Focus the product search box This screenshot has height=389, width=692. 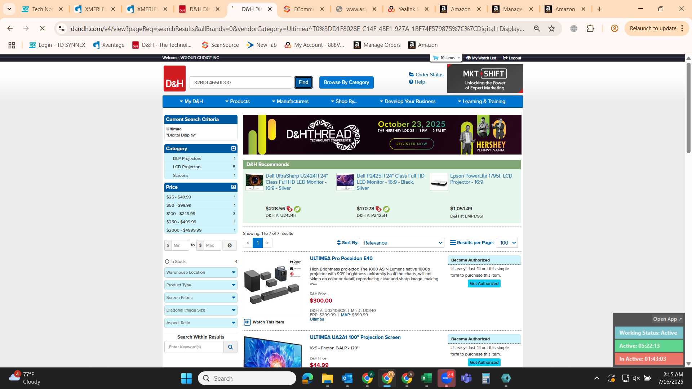click(241, 82)
